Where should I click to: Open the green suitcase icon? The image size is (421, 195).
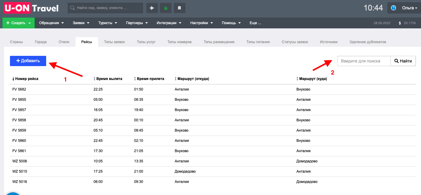[x=166, y=8]
